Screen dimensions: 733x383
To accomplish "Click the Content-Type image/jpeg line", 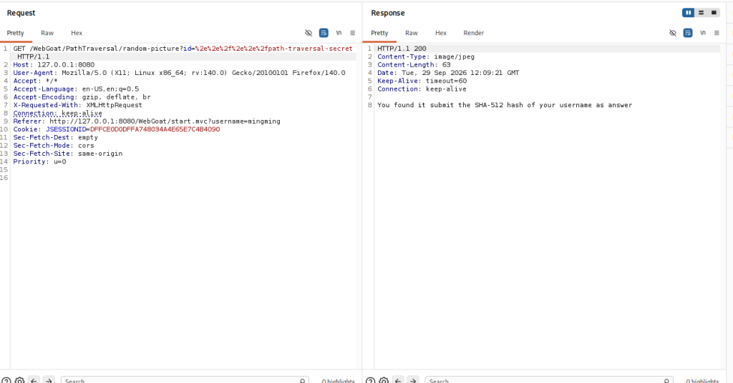I will click(x=426, y=57).
